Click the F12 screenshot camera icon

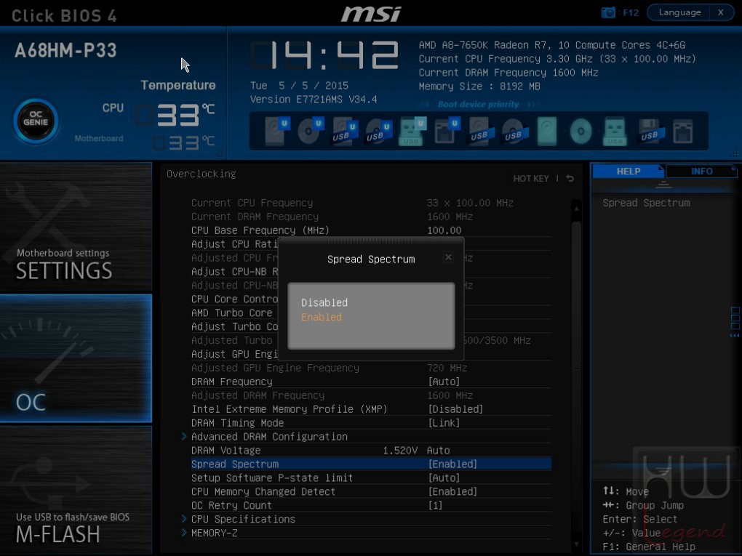(608, 12)
